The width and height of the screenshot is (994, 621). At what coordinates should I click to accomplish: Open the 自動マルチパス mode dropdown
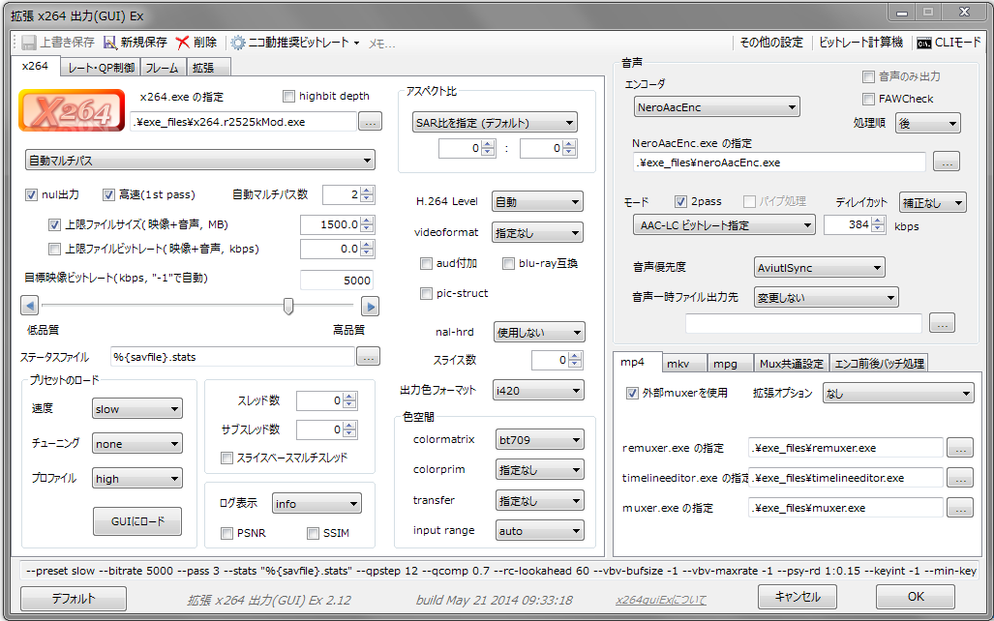200,161
